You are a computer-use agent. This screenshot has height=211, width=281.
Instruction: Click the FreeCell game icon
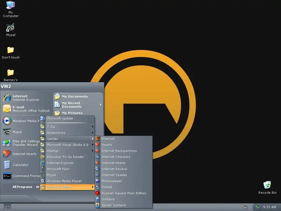[97, 139]
